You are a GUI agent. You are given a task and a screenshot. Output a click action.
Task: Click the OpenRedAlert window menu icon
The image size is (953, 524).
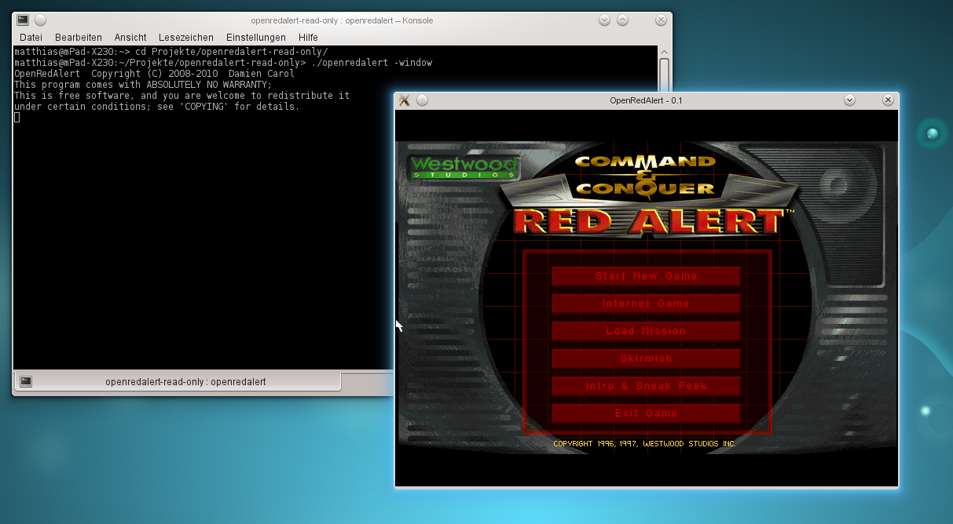click(x=405, y=100)
